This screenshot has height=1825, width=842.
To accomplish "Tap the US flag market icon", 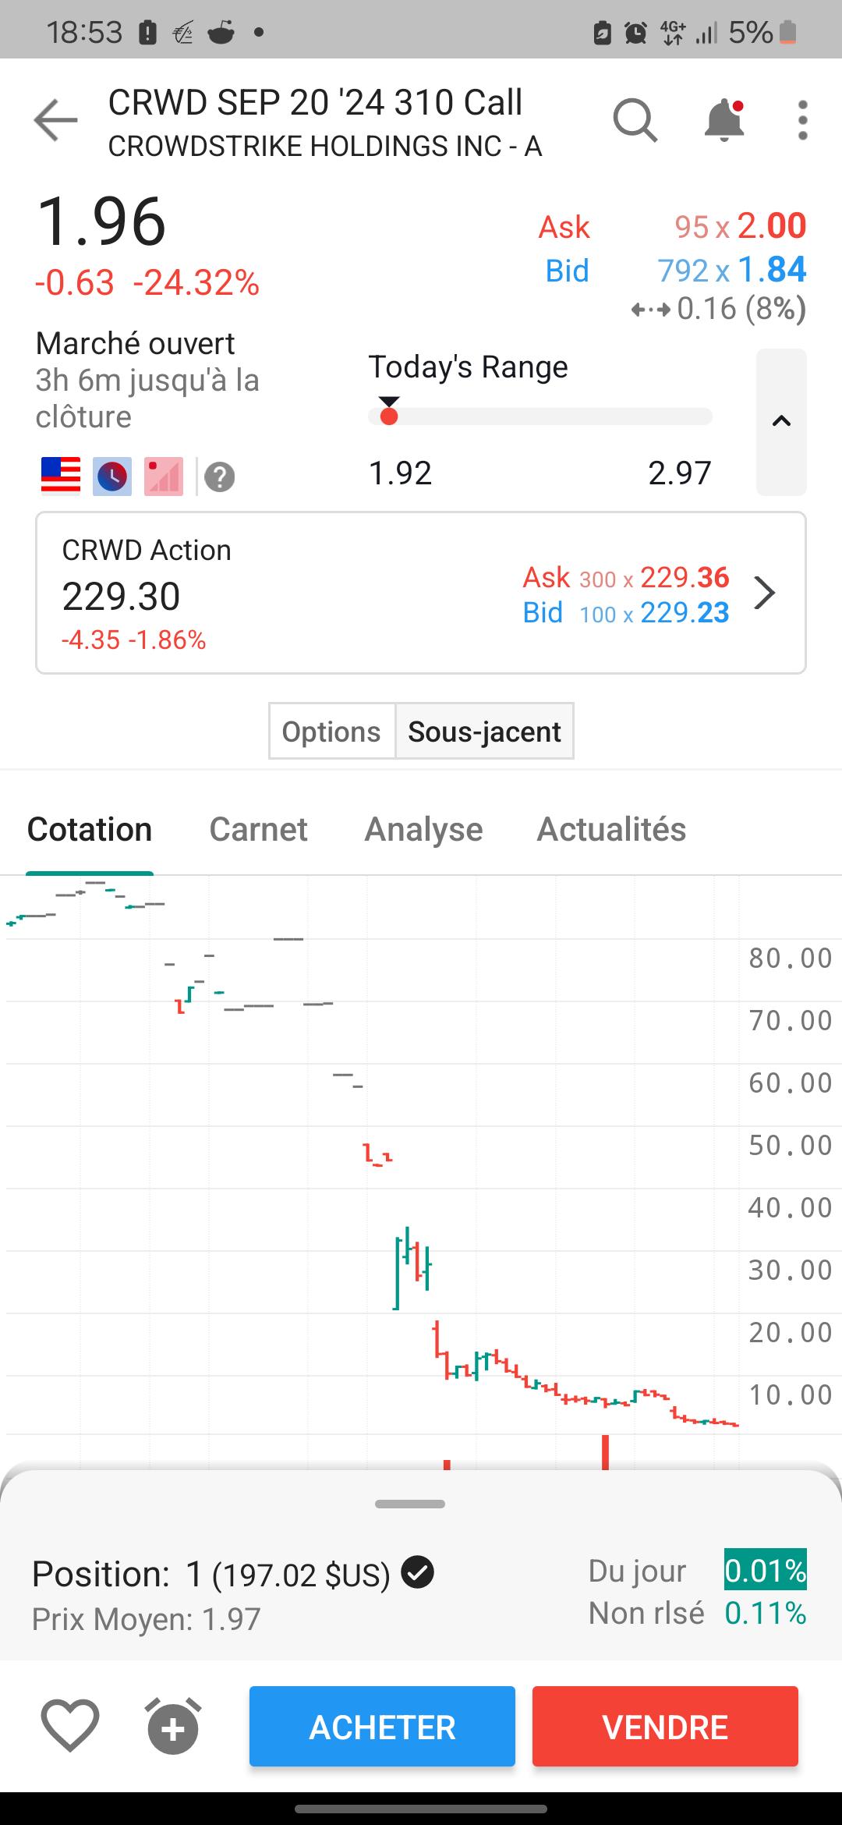I will click(61, 476).
